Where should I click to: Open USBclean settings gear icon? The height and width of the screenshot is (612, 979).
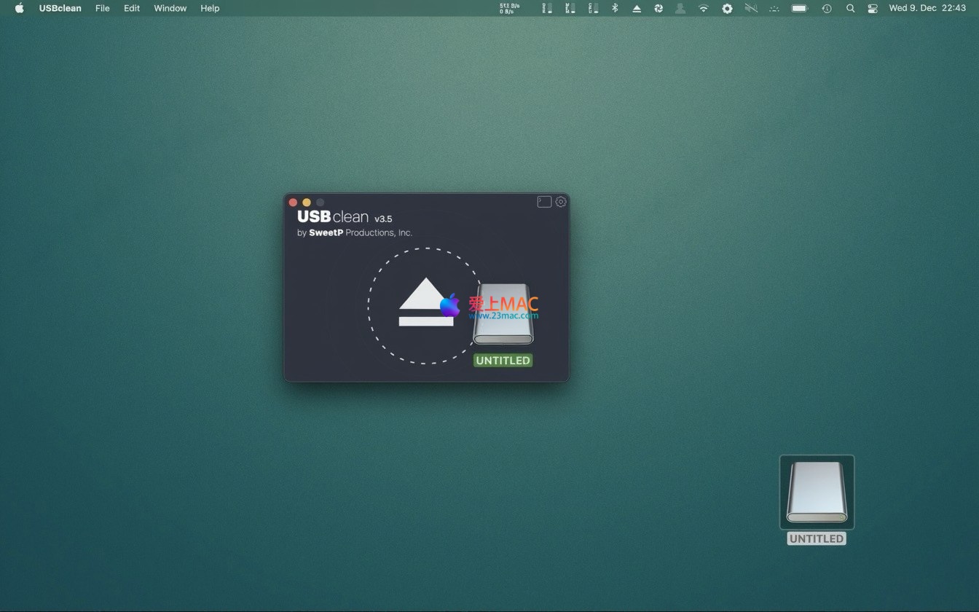coord(561,202)
